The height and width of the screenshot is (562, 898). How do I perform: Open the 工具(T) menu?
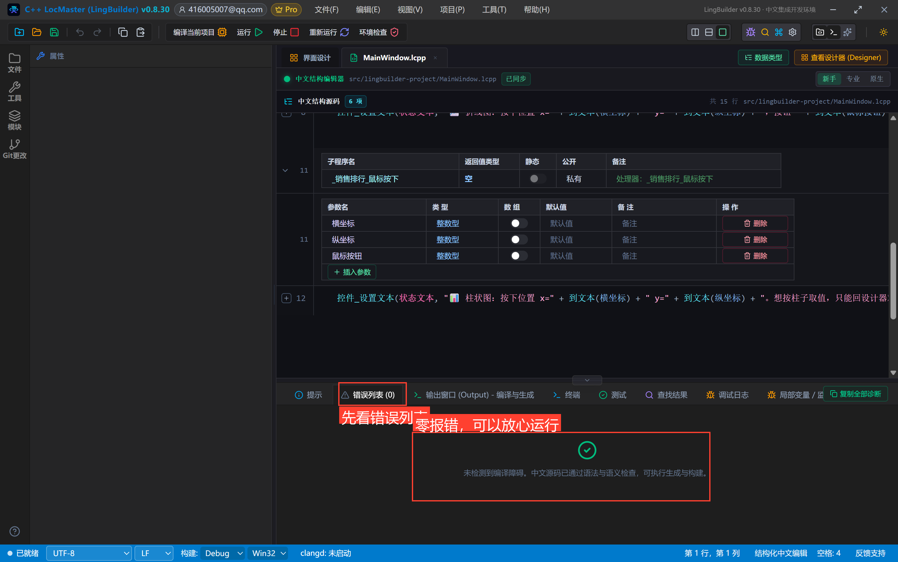coord(494,10)
